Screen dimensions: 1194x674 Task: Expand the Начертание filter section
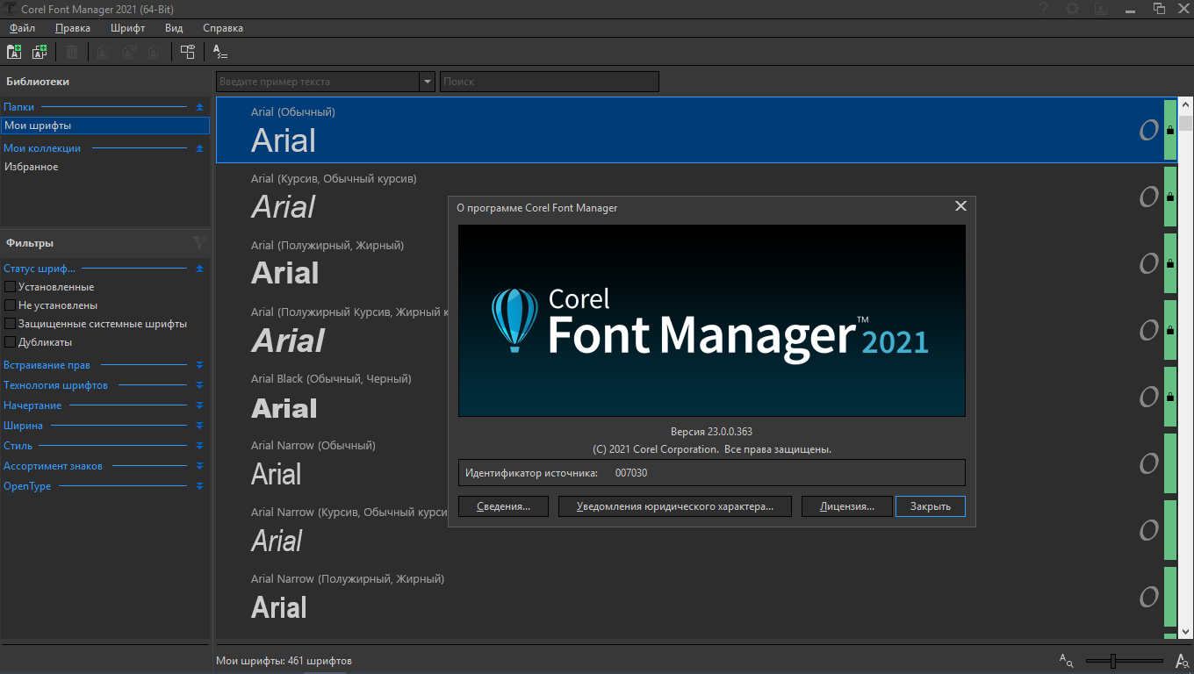point(199,405)
